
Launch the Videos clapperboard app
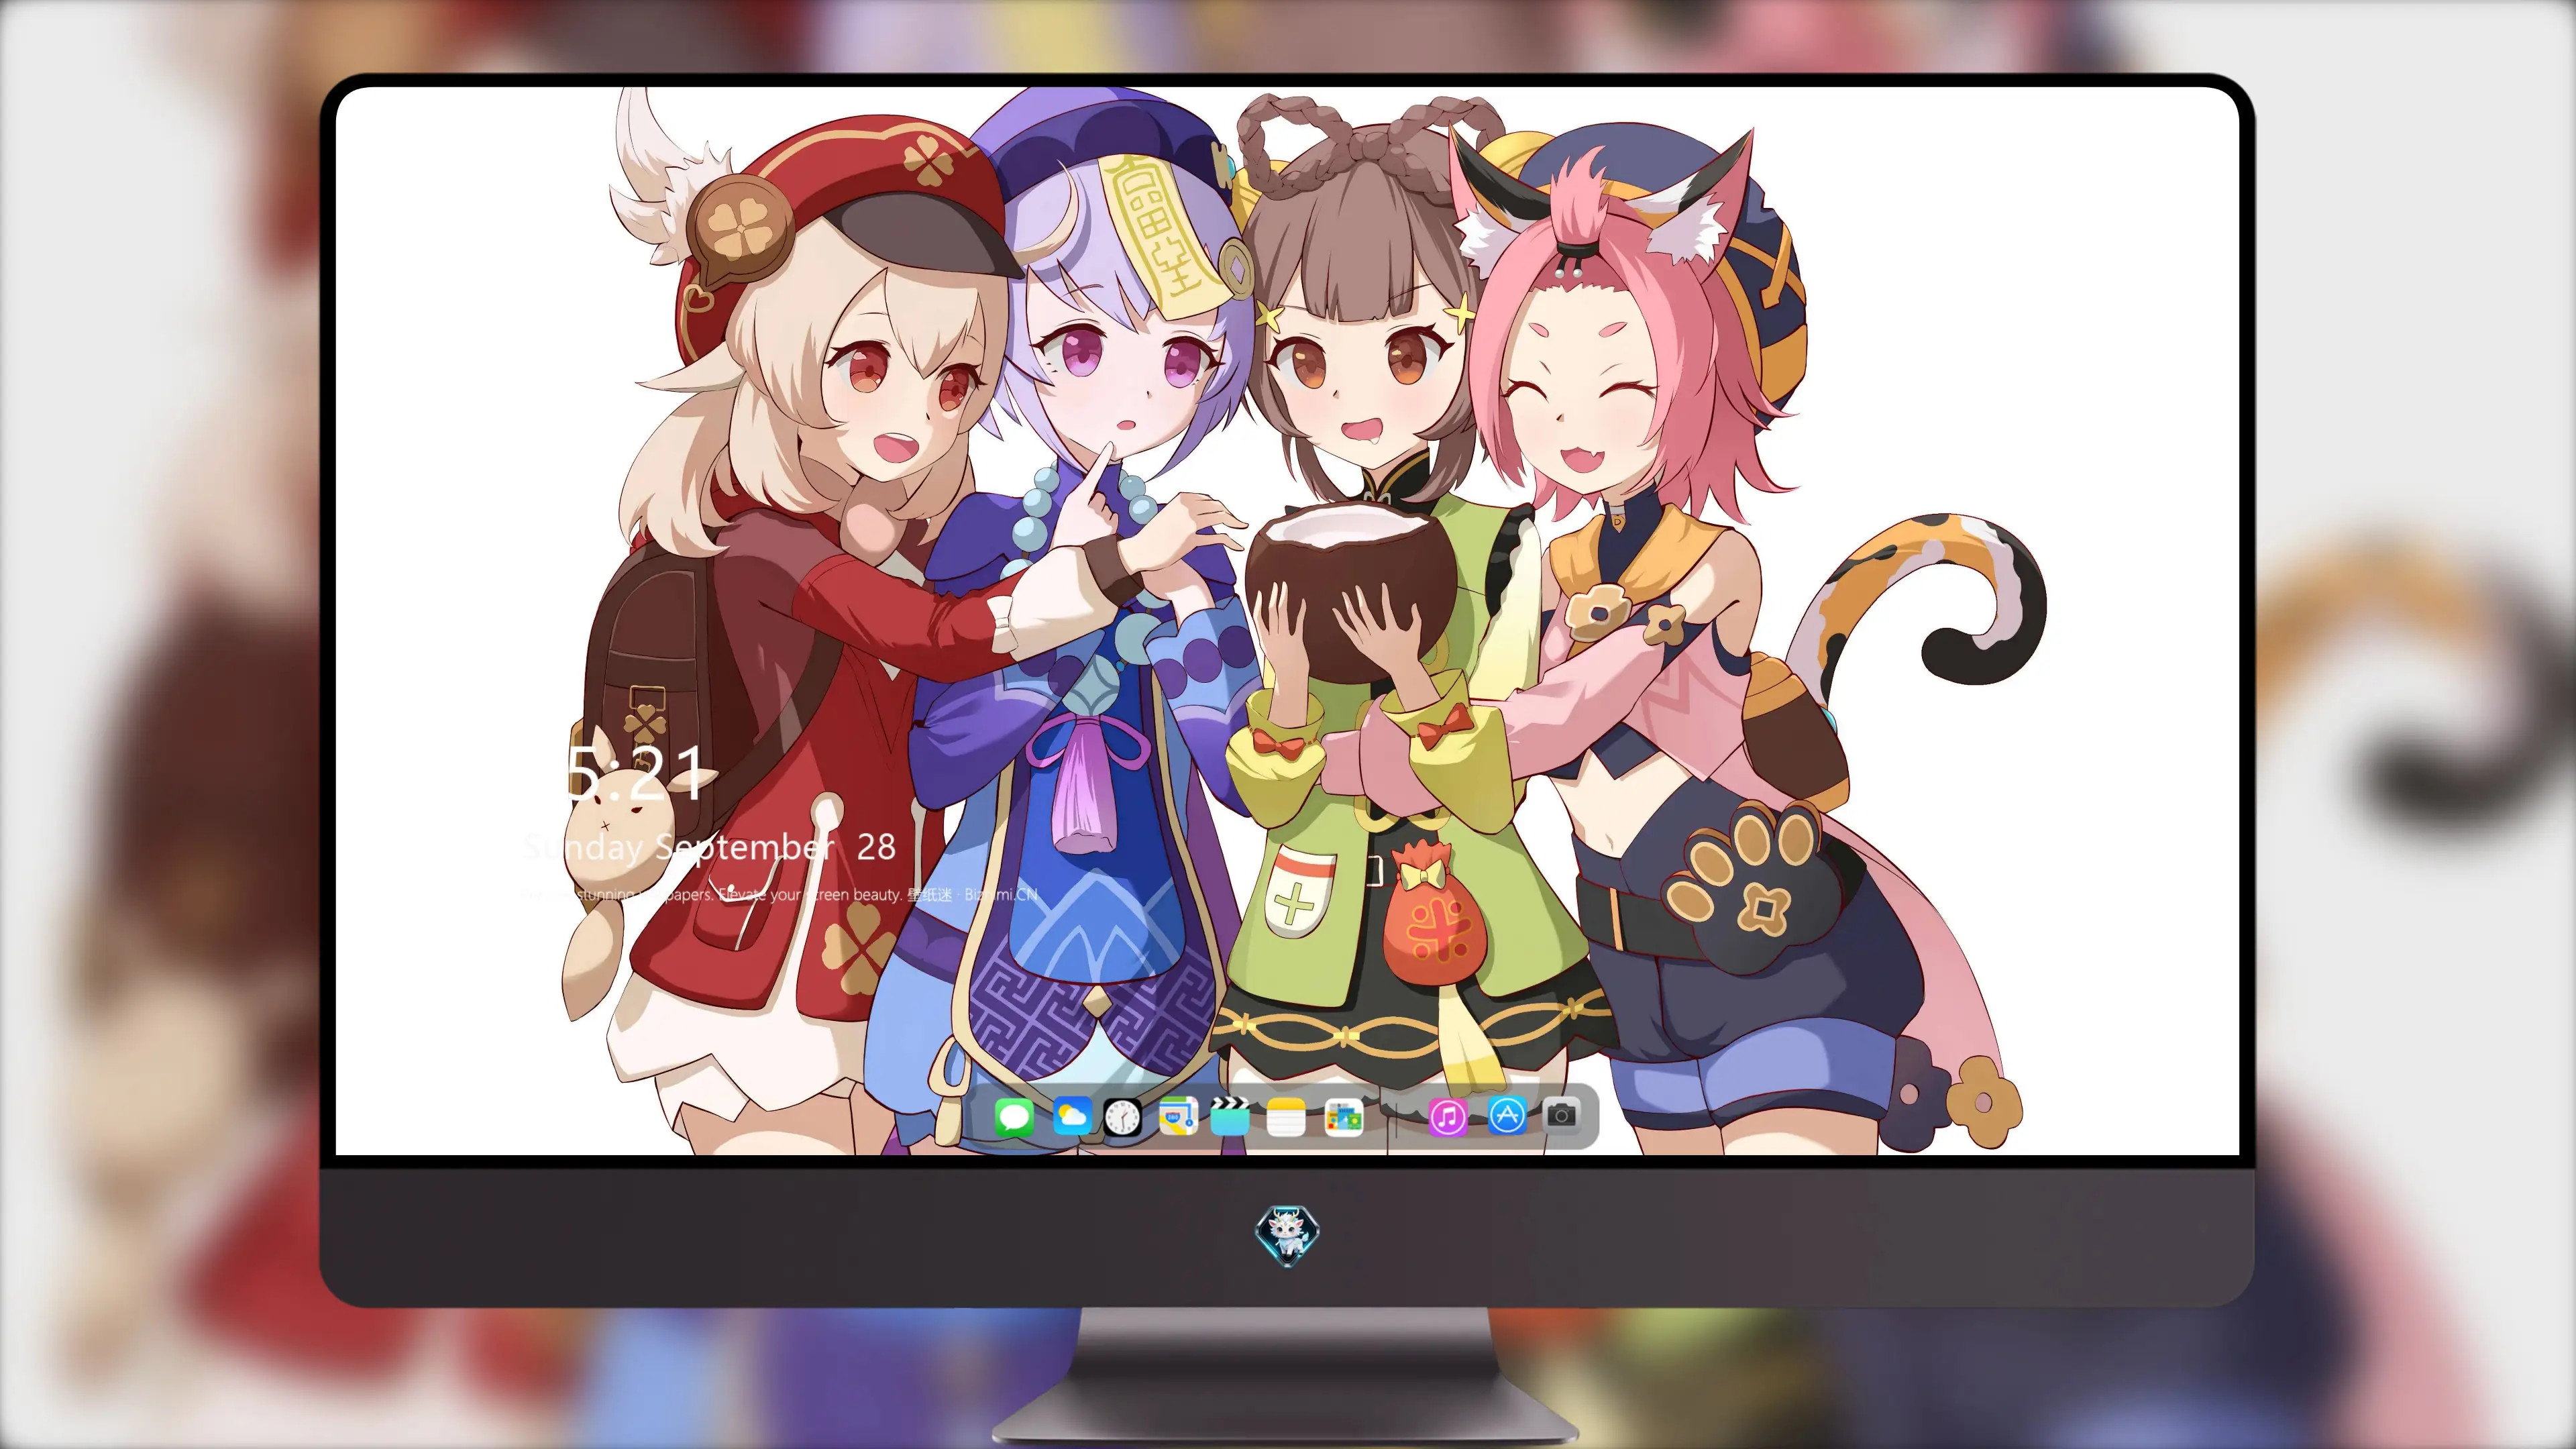click(x=1231, y=1116)
